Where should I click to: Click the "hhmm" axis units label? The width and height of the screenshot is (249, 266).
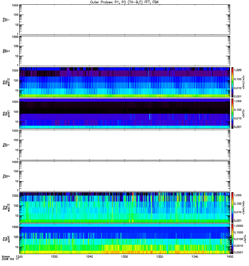coord(6,256)
